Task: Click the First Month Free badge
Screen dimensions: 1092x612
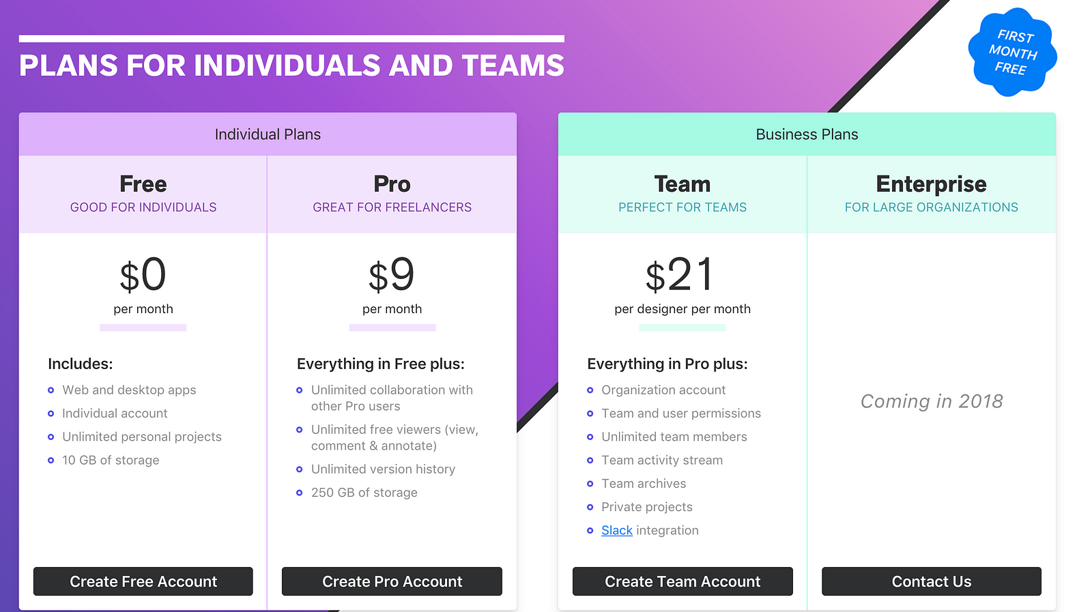Action: tap(1012, 52)
